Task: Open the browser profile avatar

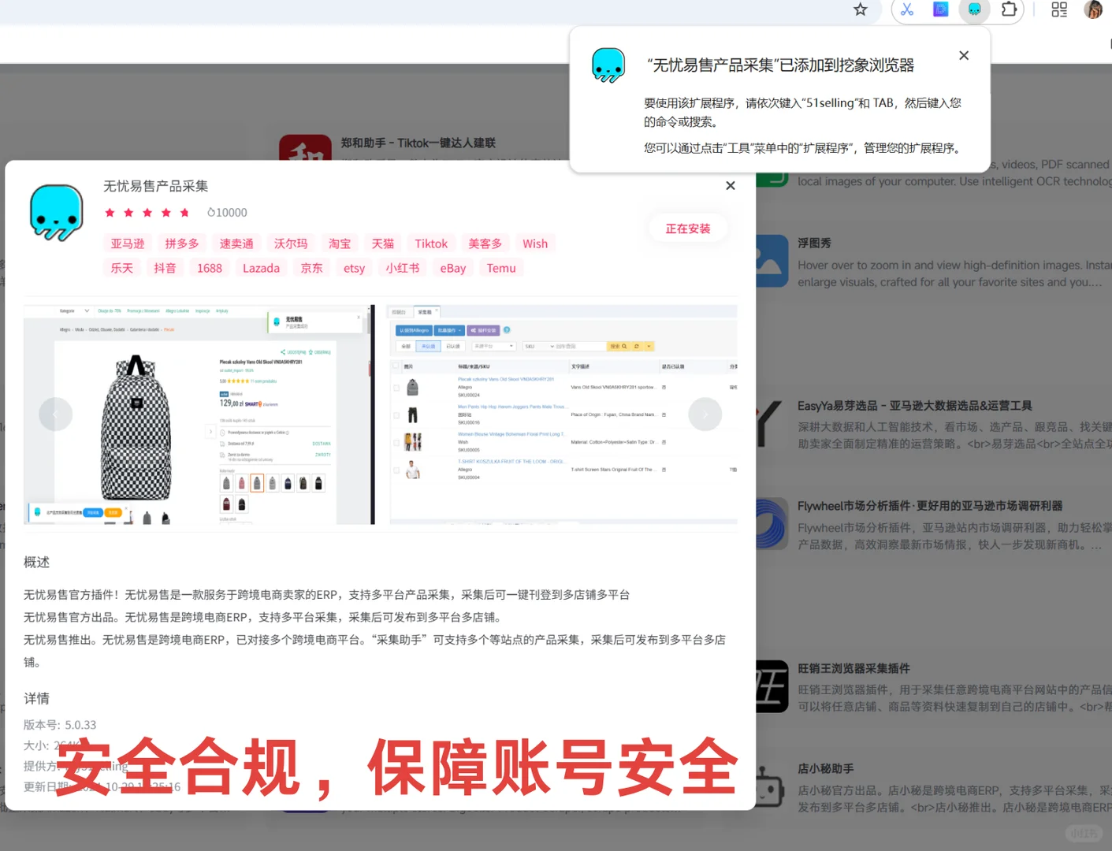Action: [1094, 9]
